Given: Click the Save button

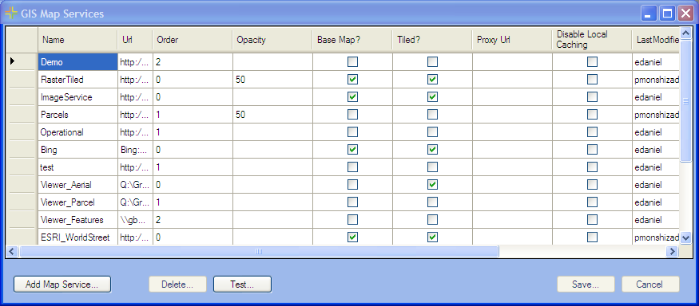Looking at the screenshot, I should click(x=586, y=284).
